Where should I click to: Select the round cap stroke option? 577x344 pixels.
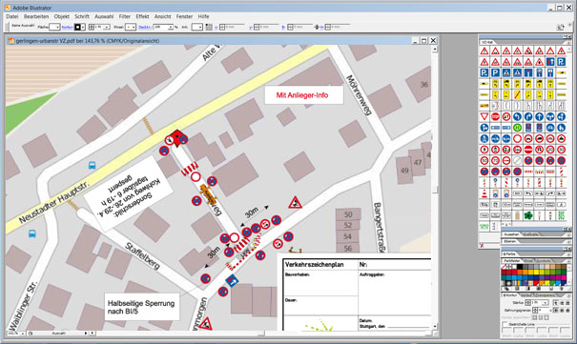point(562,302)
